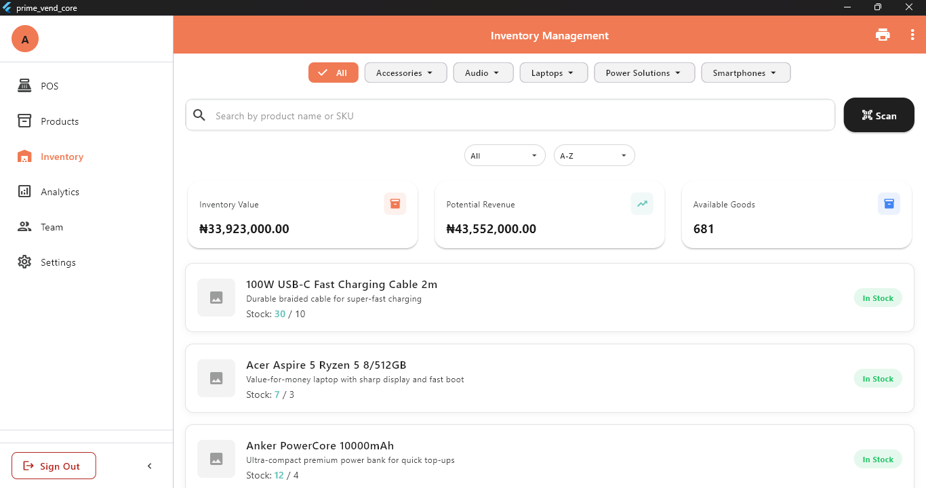Open Analytics in sidebar
This screenshot has width=926, height=488.
pyautogui.click(x=86, y=192)
